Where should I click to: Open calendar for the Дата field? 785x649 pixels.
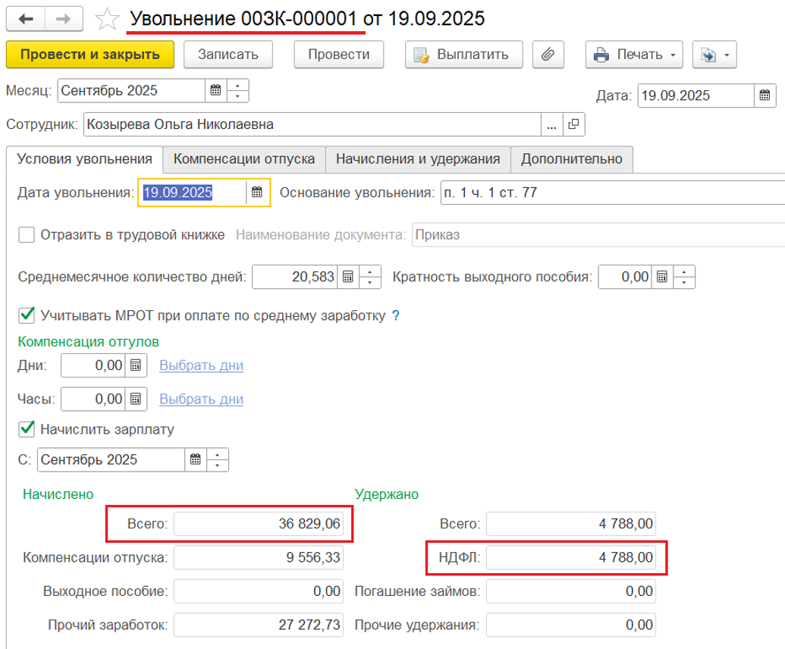(x=765, y=96)
